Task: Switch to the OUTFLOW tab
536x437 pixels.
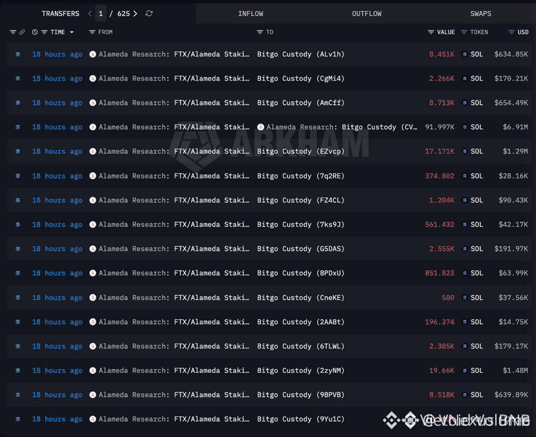Action: tap(367, 14)
